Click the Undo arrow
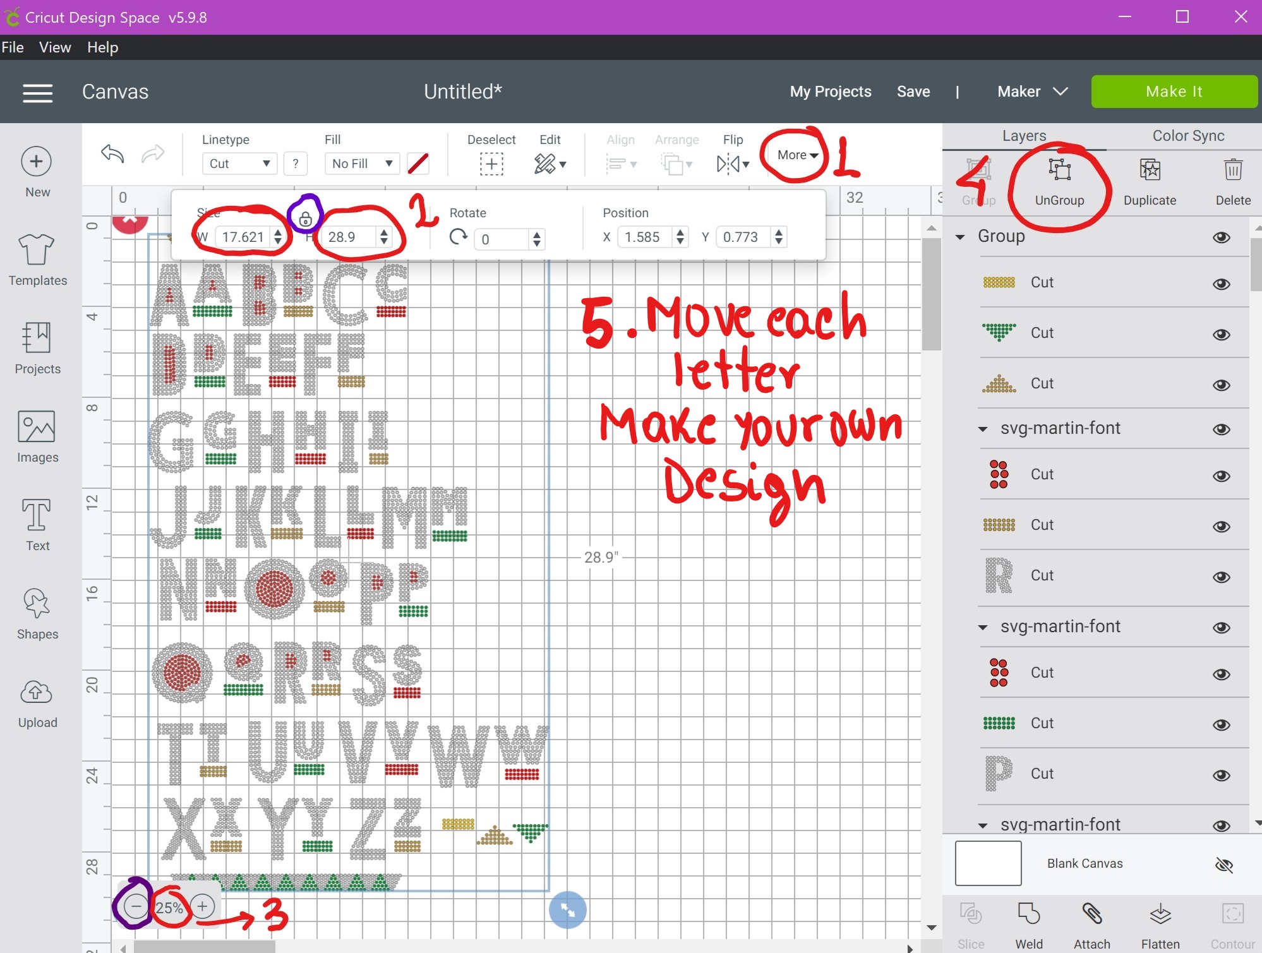 pyautogui.click(x=112, y=153)
